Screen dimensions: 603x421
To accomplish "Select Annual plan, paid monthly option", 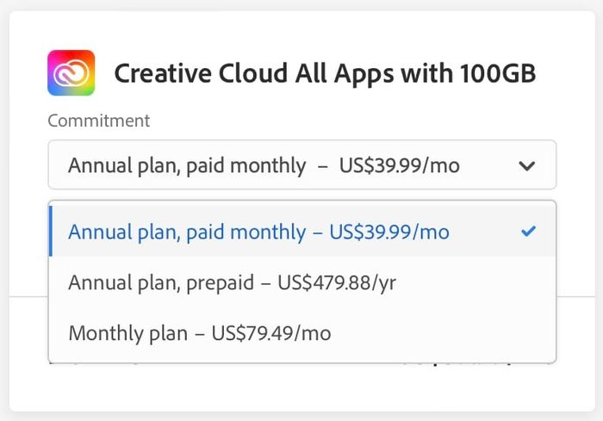I will (x=302, y=231).
